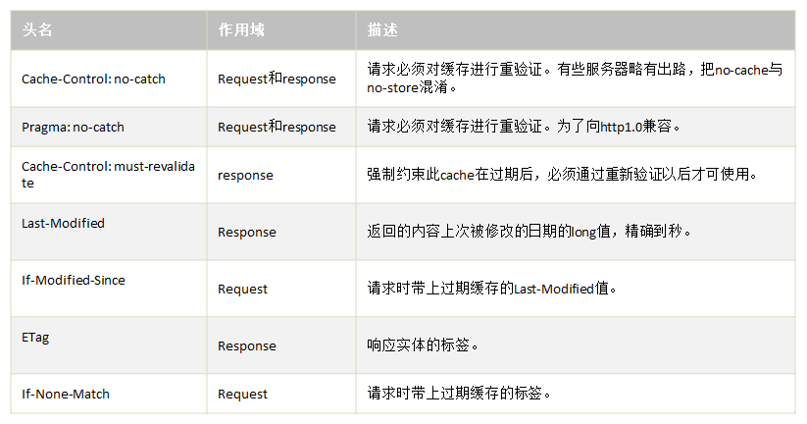Click the Response scope in the Last-Modified row
The width and height of the screenshot is (807, 424).
pyautogui.click(x=246, y=233)
